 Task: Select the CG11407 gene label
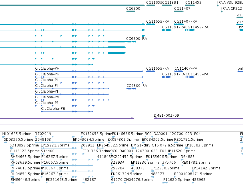coord(182,8)
